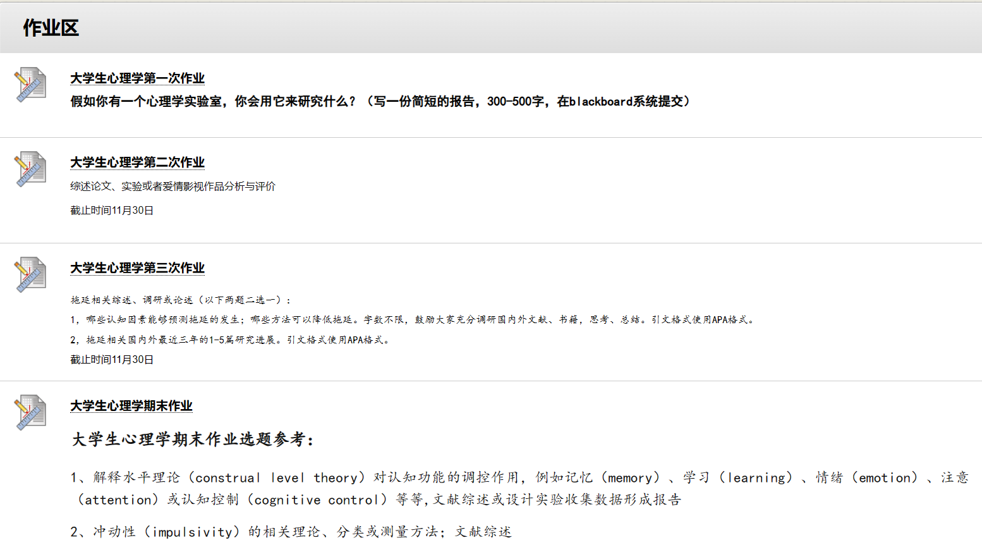Click the 大学生心理学期末作业选题参考 heading

click(x=193, y=439)
